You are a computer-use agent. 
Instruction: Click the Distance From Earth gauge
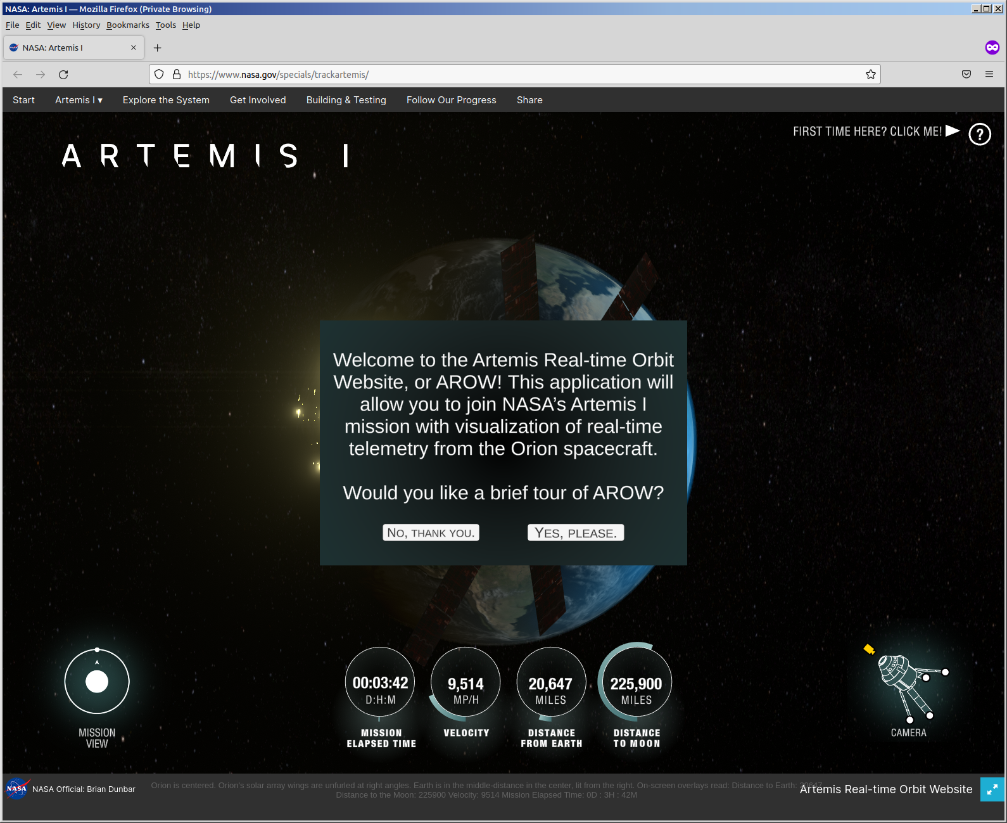[x=551, y=683]
